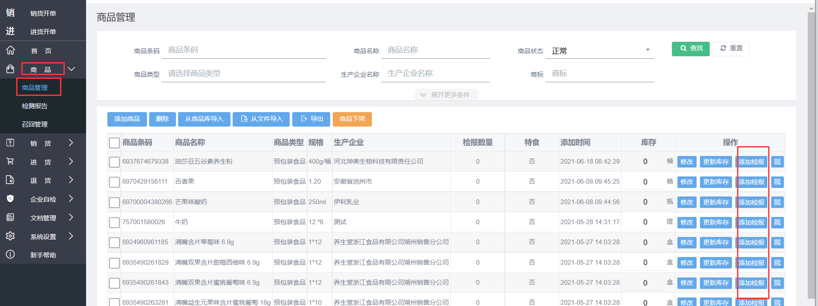
Task: Click the orange 商品下架 button
Action: (352, 119)
